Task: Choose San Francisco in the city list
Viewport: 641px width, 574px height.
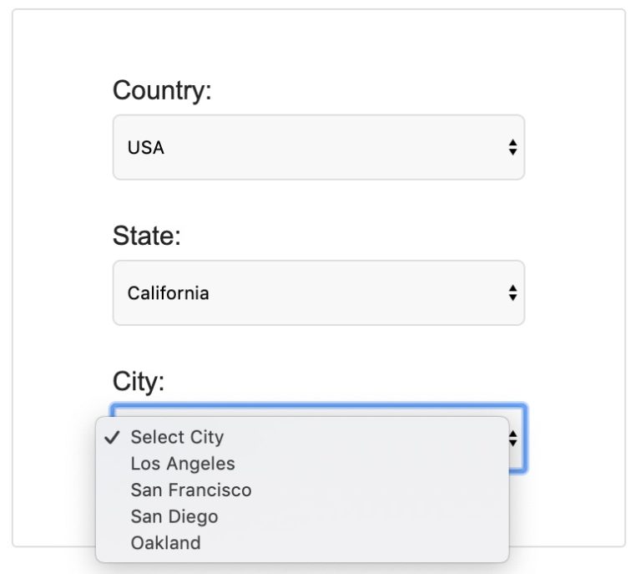Action: point(191,490)
